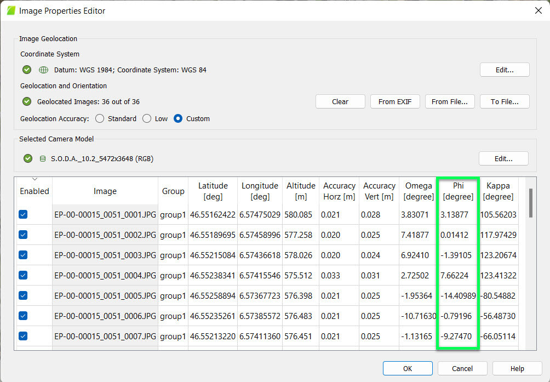550x382 pixels.
Task: Click the green check icon for Coordinate System
Action: pyautogui.click(x=26, y=70)
